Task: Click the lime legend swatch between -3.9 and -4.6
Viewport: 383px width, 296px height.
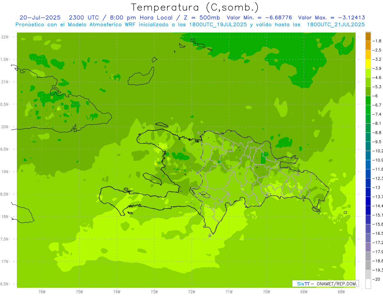Action: point(368,73)
